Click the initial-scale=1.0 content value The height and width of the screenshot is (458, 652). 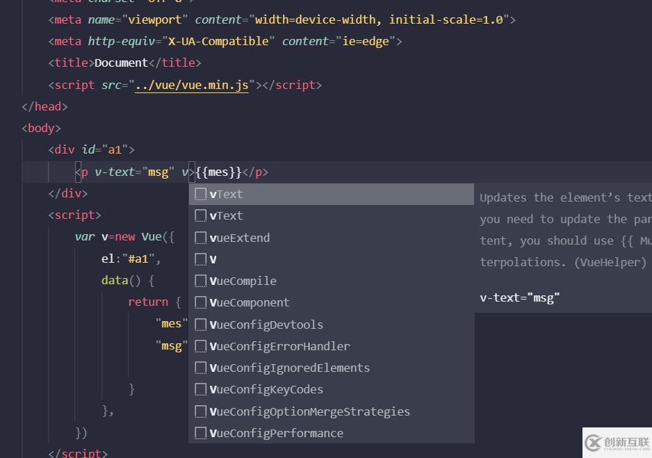(x=446, y=20)
